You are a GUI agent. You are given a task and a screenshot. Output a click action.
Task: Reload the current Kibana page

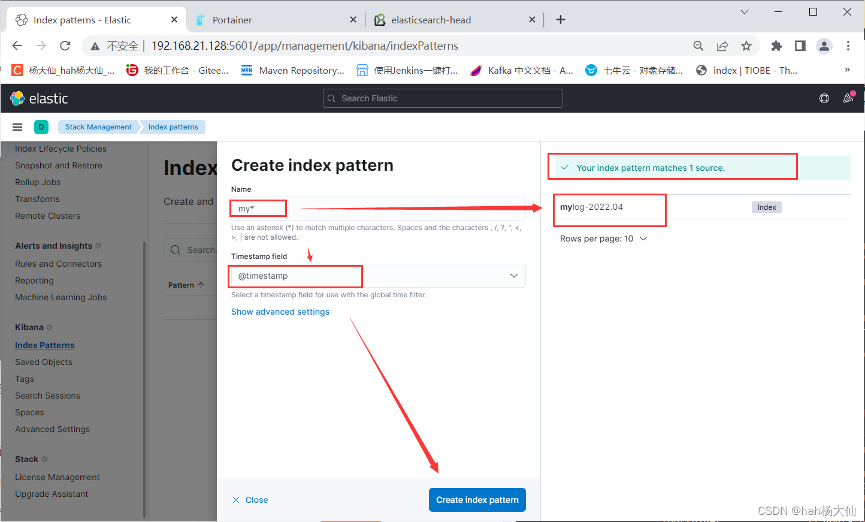(65, 46)
